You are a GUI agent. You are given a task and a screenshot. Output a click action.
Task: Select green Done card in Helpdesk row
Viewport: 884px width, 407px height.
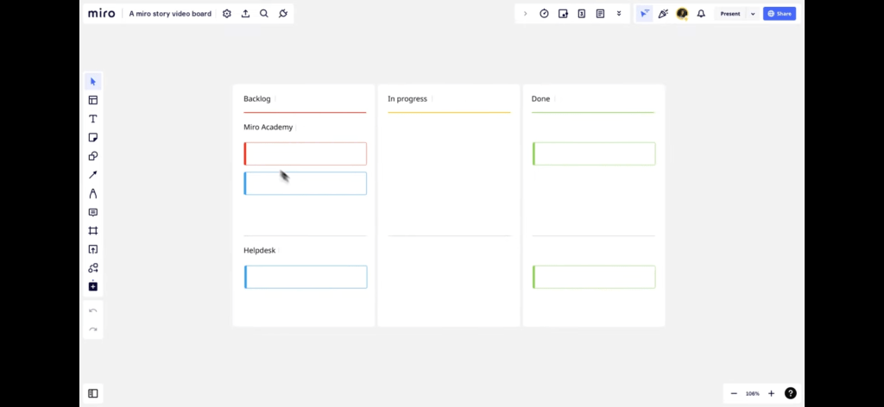(594, 277)
